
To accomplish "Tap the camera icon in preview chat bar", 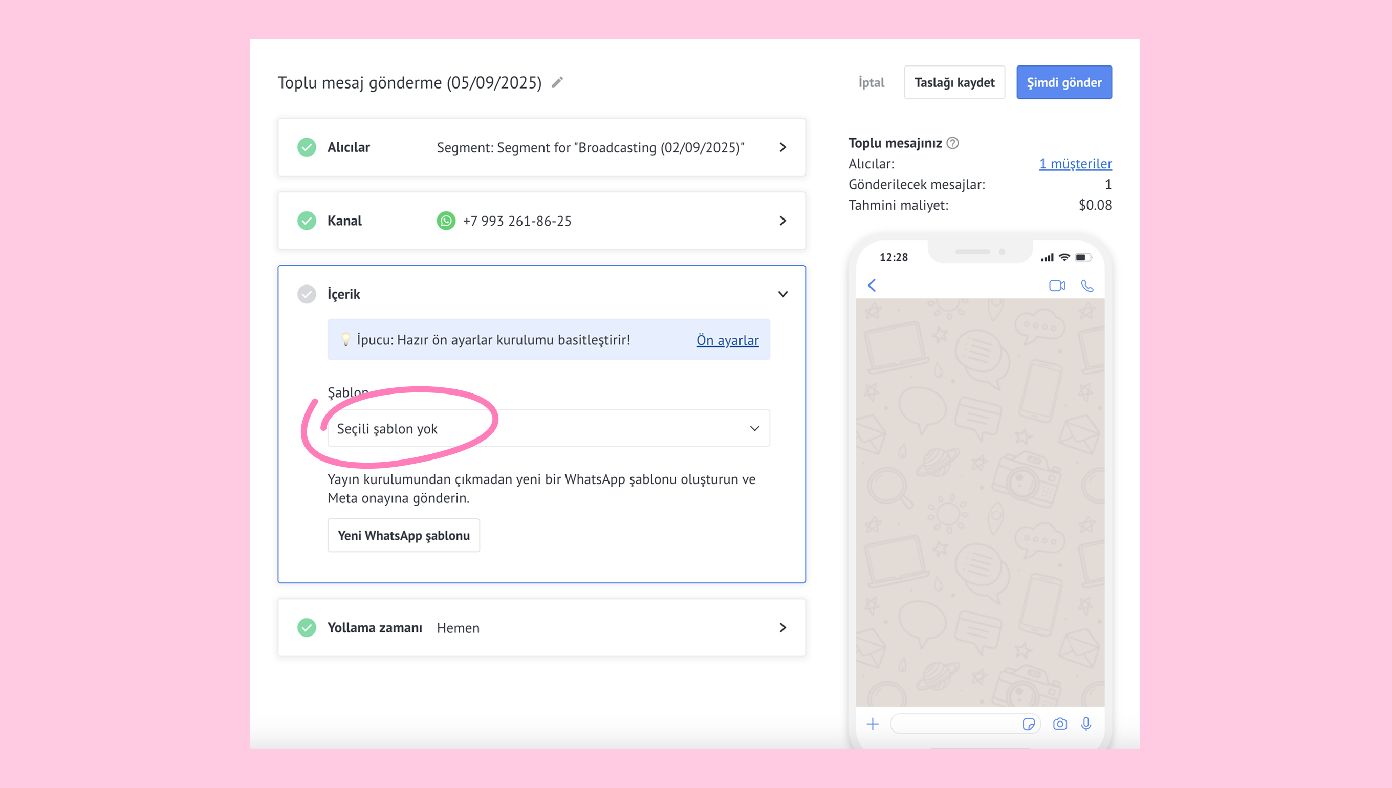I will coord(1060,724).
